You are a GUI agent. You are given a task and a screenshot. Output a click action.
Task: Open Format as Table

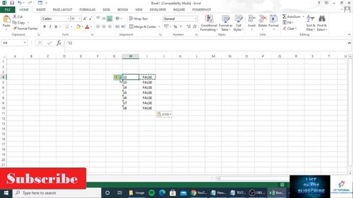[226, 23]
